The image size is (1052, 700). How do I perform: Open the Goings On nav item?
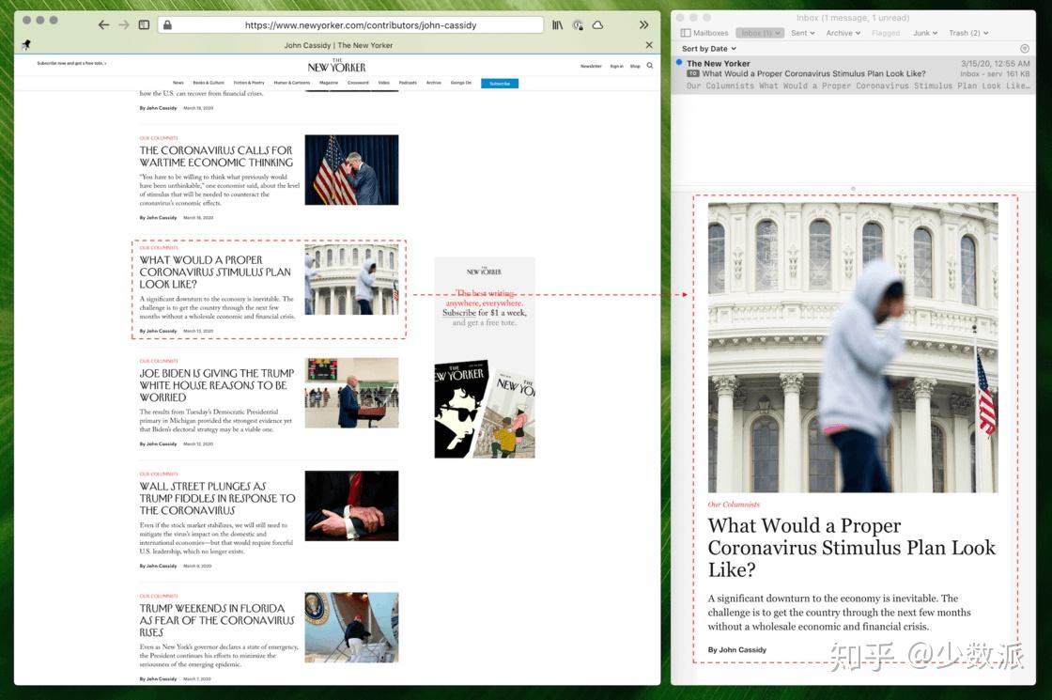click(x=461, y=83)
